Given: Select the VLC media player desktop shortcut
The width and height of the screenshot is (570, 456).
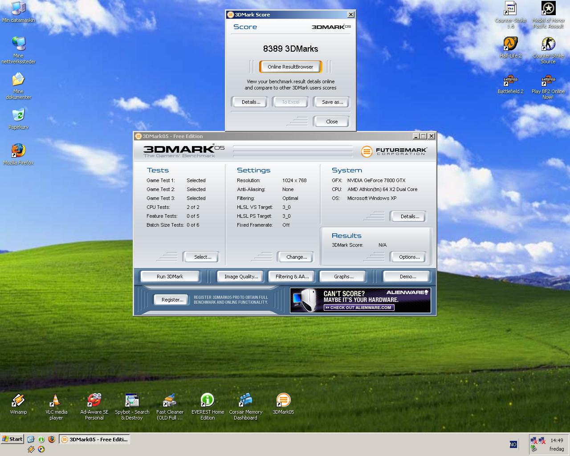Looking at the screenshot, I should [x=56, y=407].
